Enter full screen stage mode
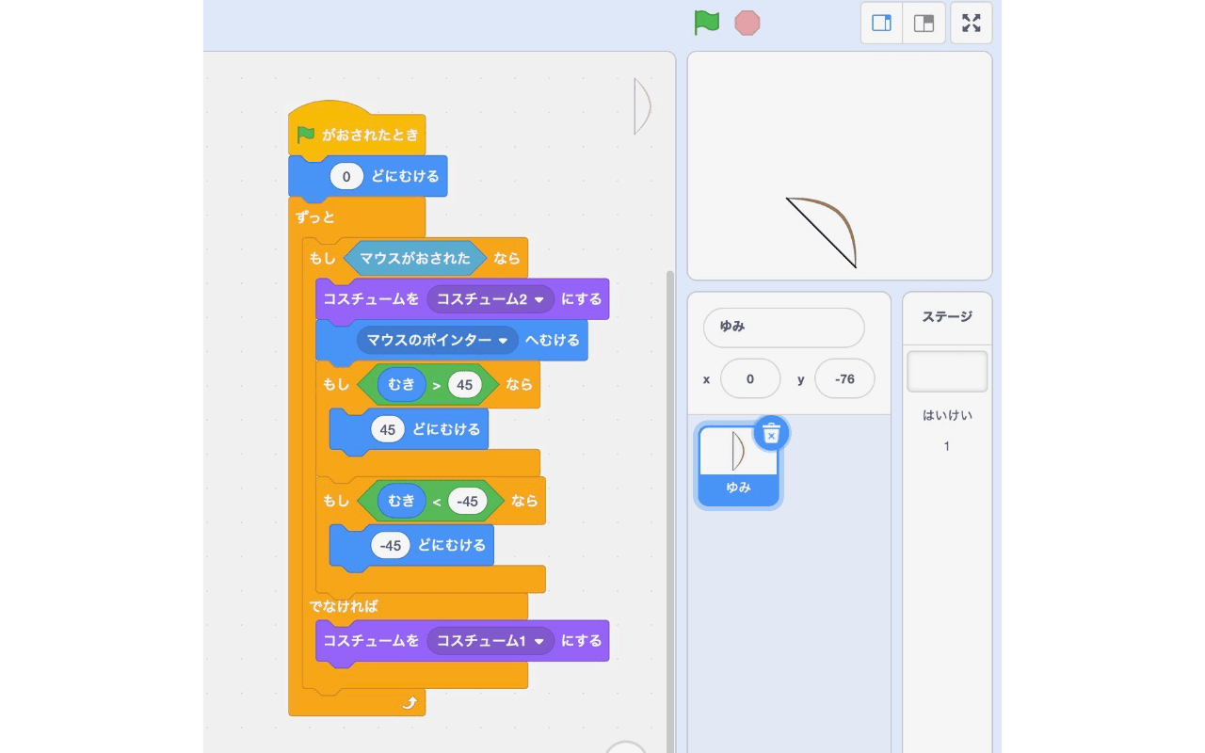 972,23
